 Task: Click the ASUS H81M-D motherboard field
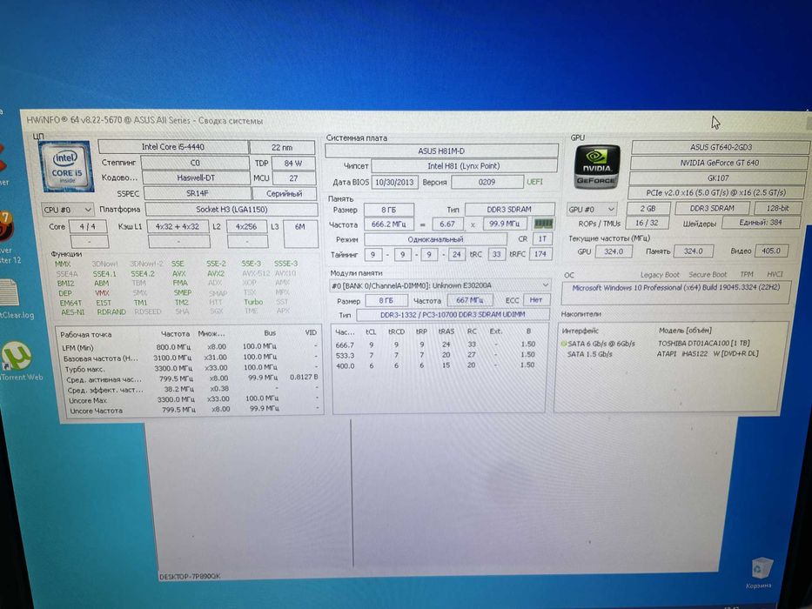(441, 151)
